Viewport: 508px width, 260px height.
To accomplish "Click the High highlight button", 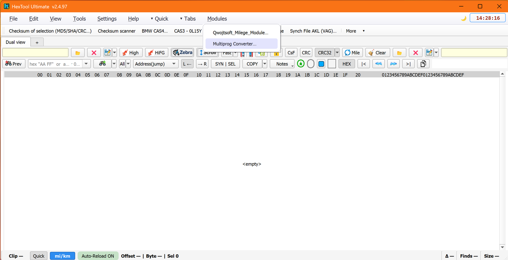I will (x=131, y=53).
